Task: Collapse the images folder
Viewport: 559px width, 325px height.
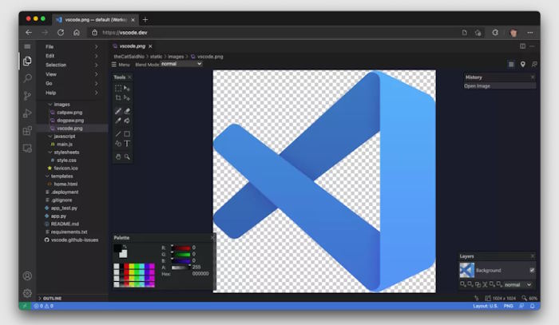Action: [50, 105]
